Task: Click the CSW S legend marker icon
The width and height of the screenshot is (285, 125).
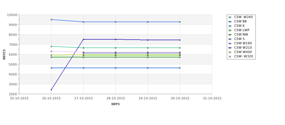Action: [x=230, y=39]
